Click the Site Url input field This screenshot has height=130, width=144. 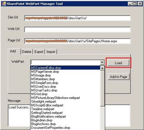tap(77, 18)
